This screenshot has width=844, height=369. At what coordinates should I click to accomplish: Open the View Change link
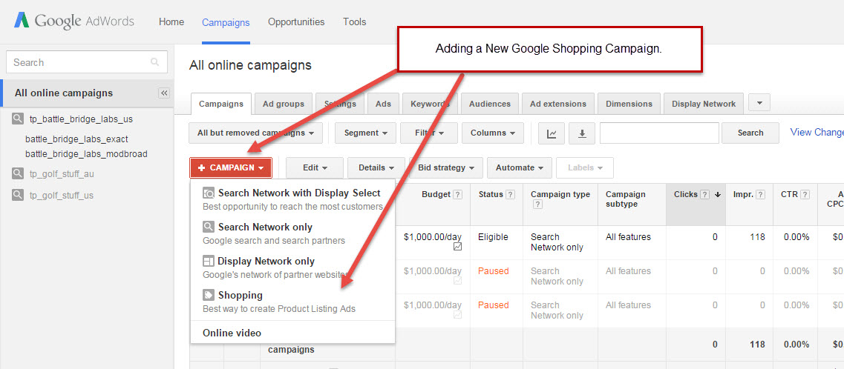(817, 132)
